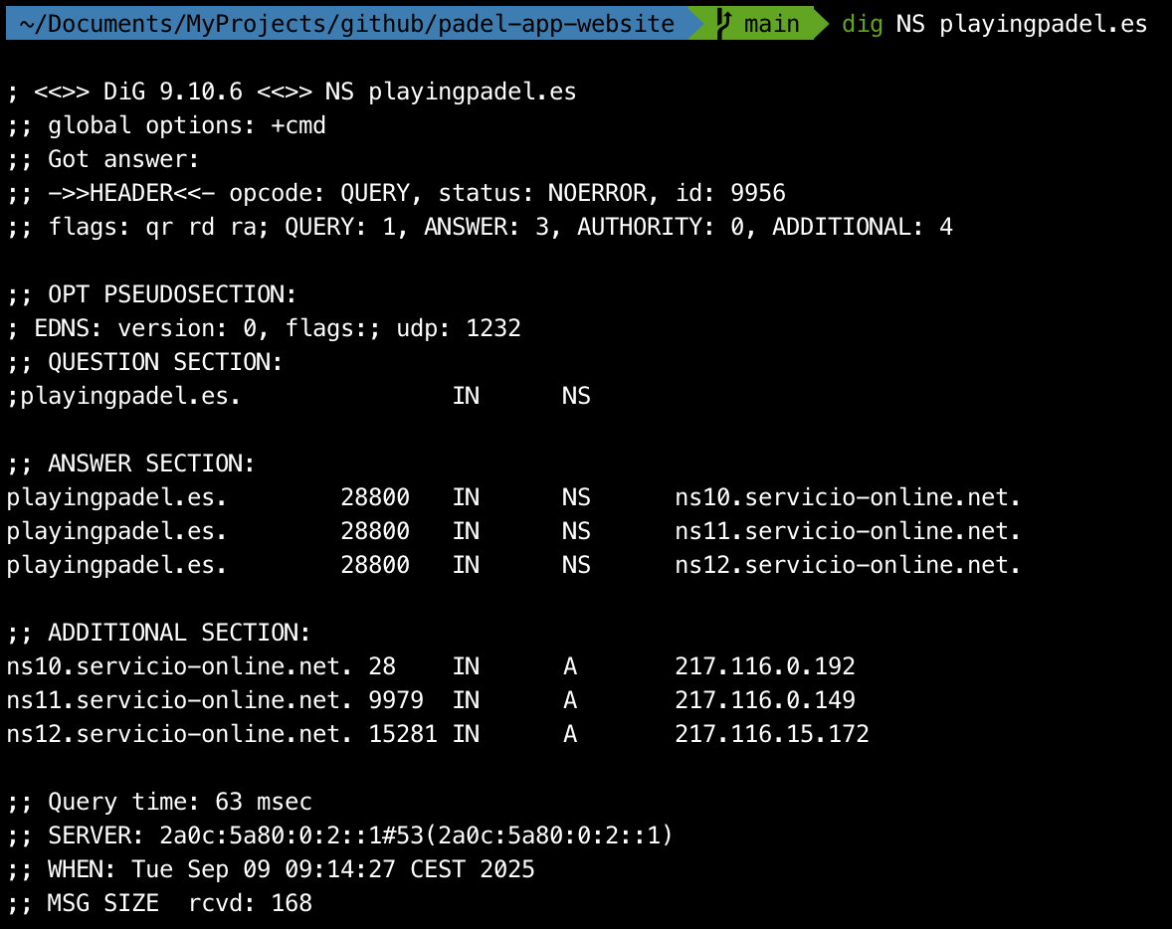This screenshot has height=929, width=1172.
Task: Select the IP address 217.116.0.149
Action: 764,699
